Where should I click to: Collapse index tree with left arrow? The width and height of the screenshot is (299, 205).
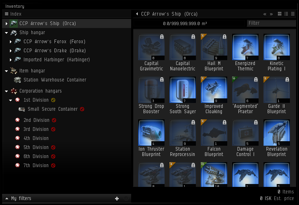tap(137, 14)
